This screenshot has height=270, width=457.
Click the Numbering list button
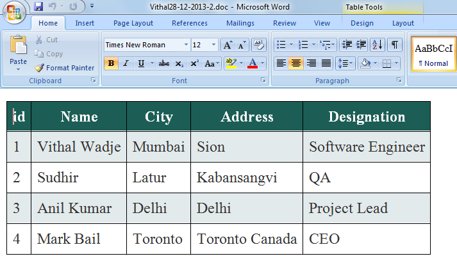tap(303, 45)
